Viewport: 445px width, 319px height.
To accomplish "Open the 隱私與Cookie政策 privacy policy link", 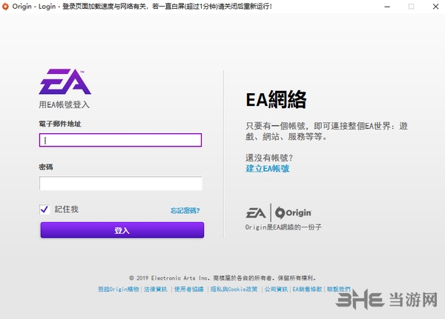I will click(x=234, y=289).
